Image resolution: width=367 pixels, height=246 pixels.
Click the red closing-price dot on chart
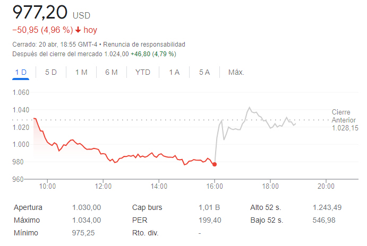[x=215, y=164]
